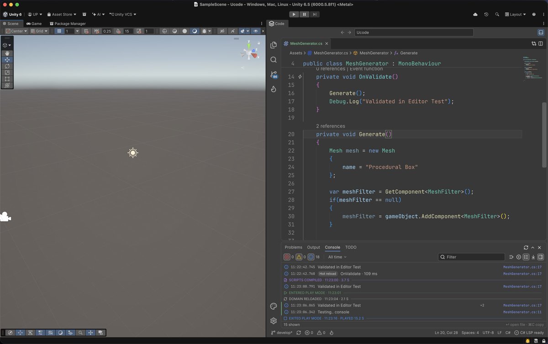The height and width of the screenshot is (344, 548).
Task: Click the Ucode command search field
Action: tap(414, 32)
